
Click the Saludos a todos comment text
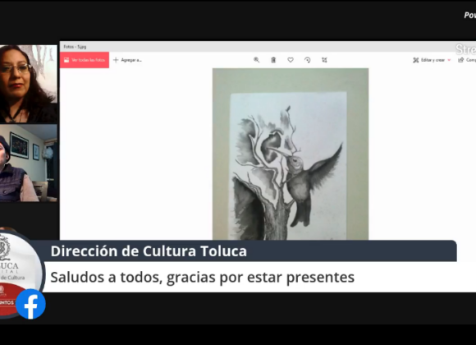pyautogui.click(x=202, y=277)
